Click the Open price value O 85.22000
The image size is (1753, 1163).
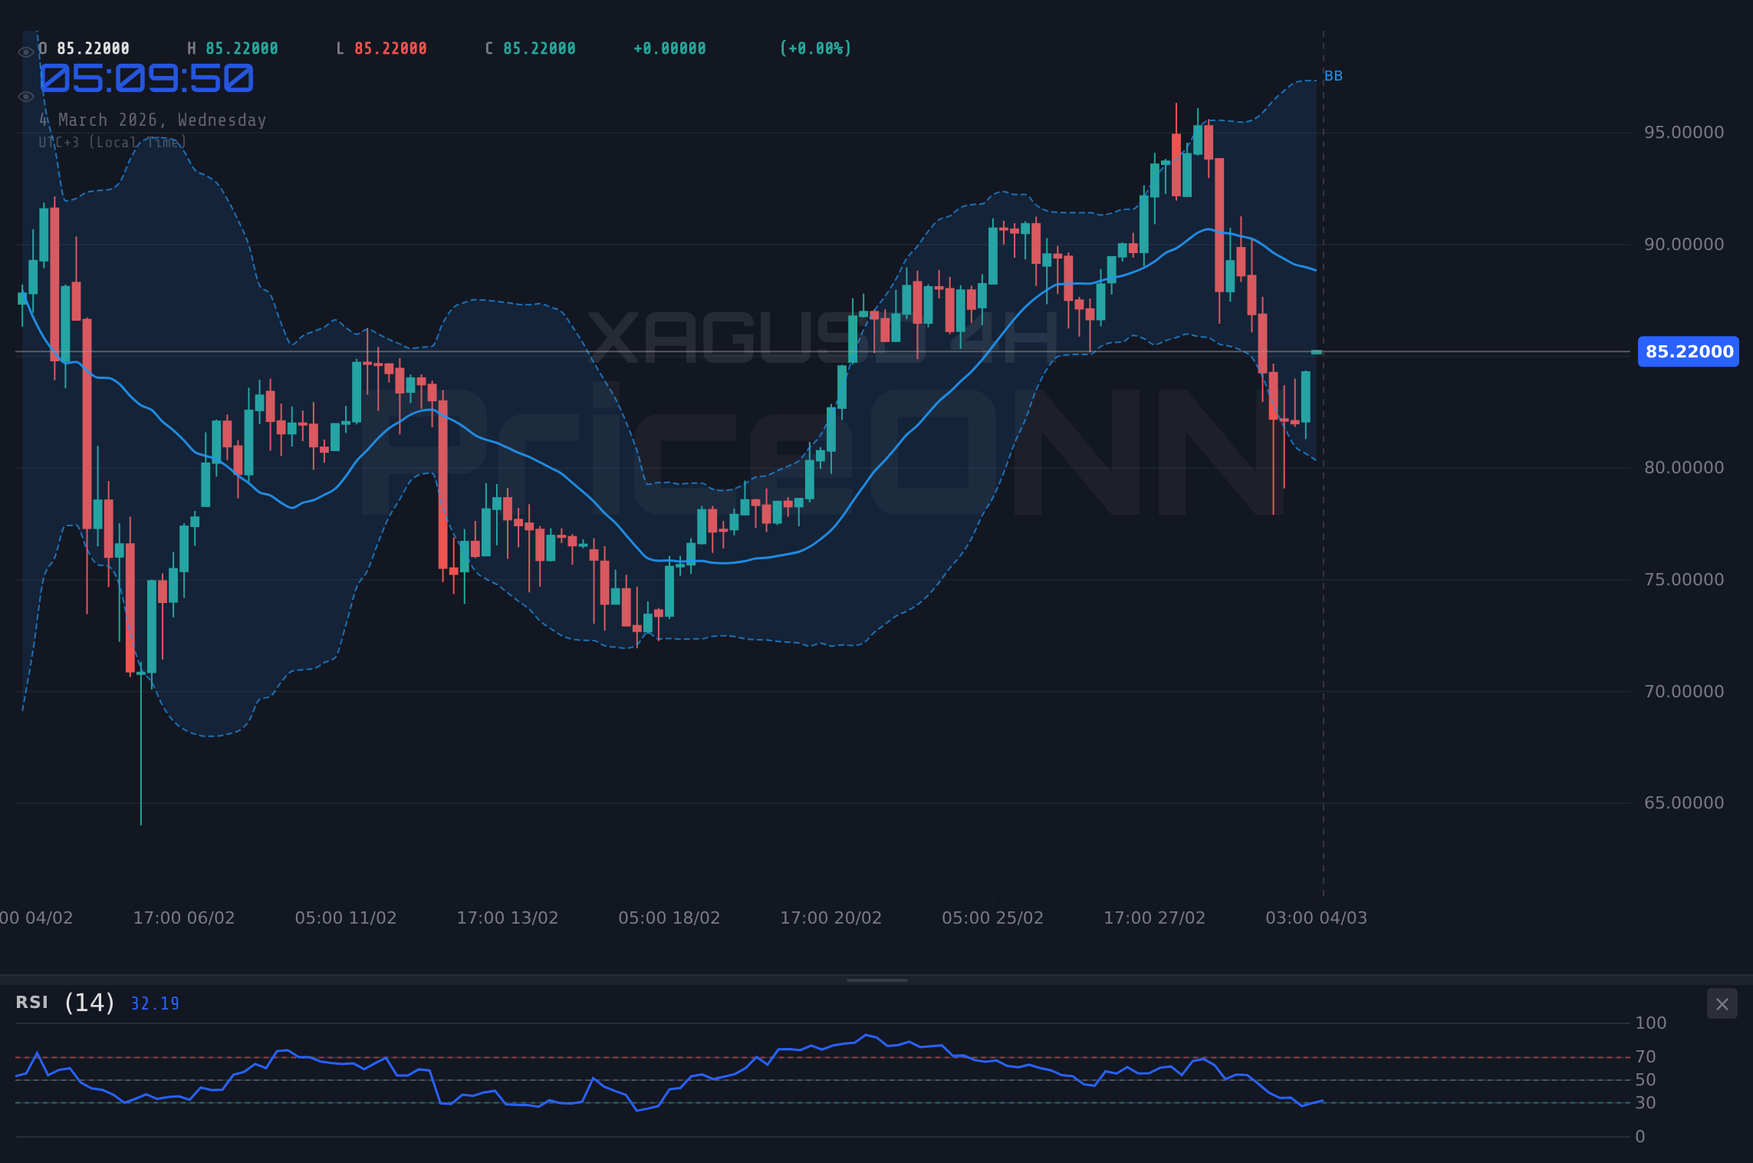click(x=85, y=48)
